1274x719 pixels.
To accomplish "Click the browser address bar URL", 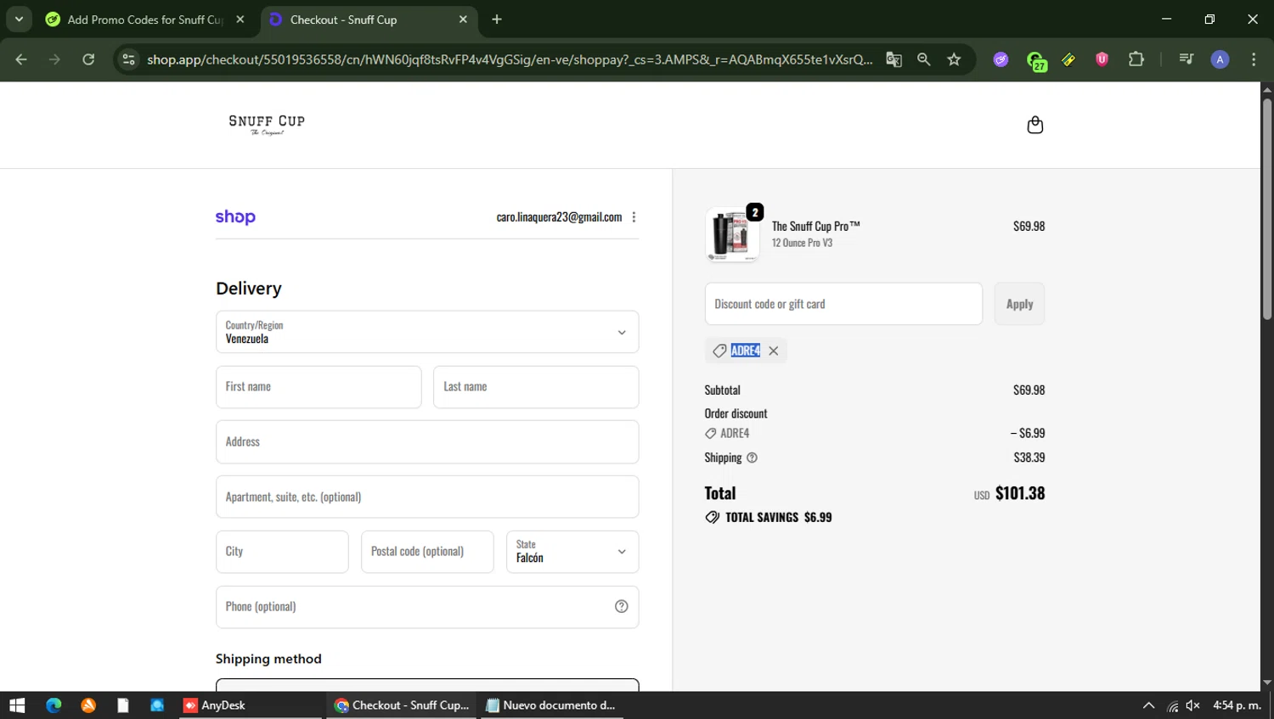I will pyautogui.click(x=510, y=59).
